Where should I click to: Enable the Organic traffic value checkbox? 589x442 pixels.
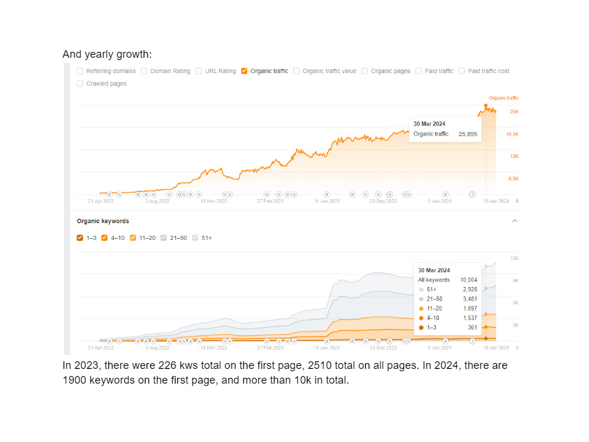tap(296, 71)
